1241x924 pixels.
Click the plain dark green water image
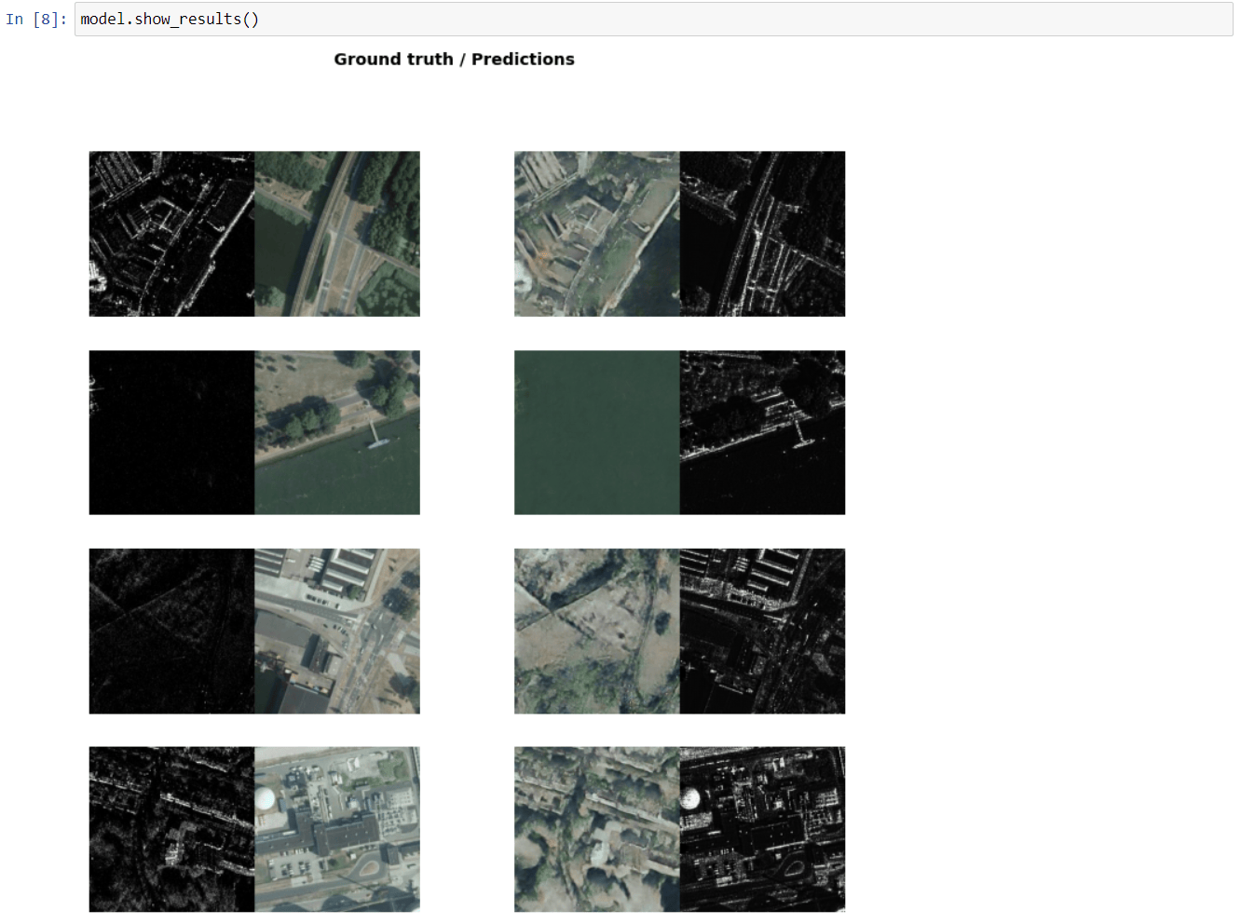pyautogui.click(x=597, y=432)
